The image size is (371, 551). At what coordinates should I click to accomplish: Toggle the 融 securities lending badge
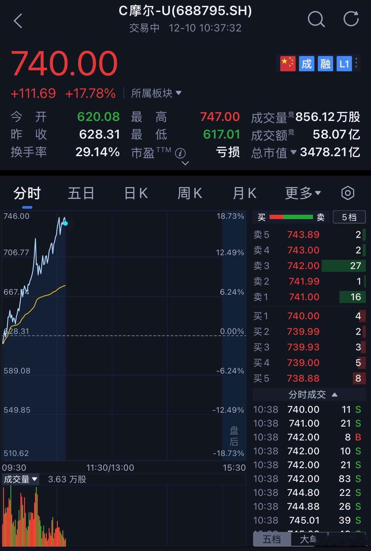point(325,63)
